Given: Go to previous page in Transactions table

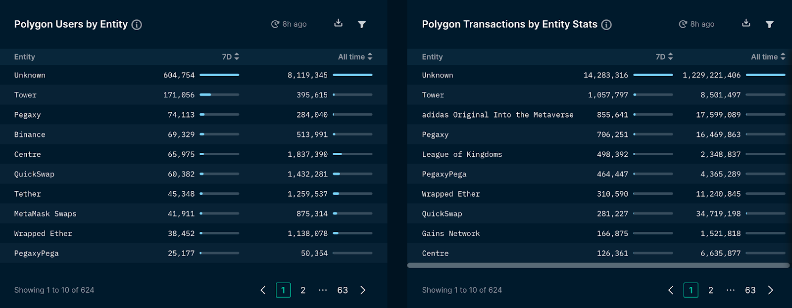Looking at the screenshot, I should click(671, 290).
